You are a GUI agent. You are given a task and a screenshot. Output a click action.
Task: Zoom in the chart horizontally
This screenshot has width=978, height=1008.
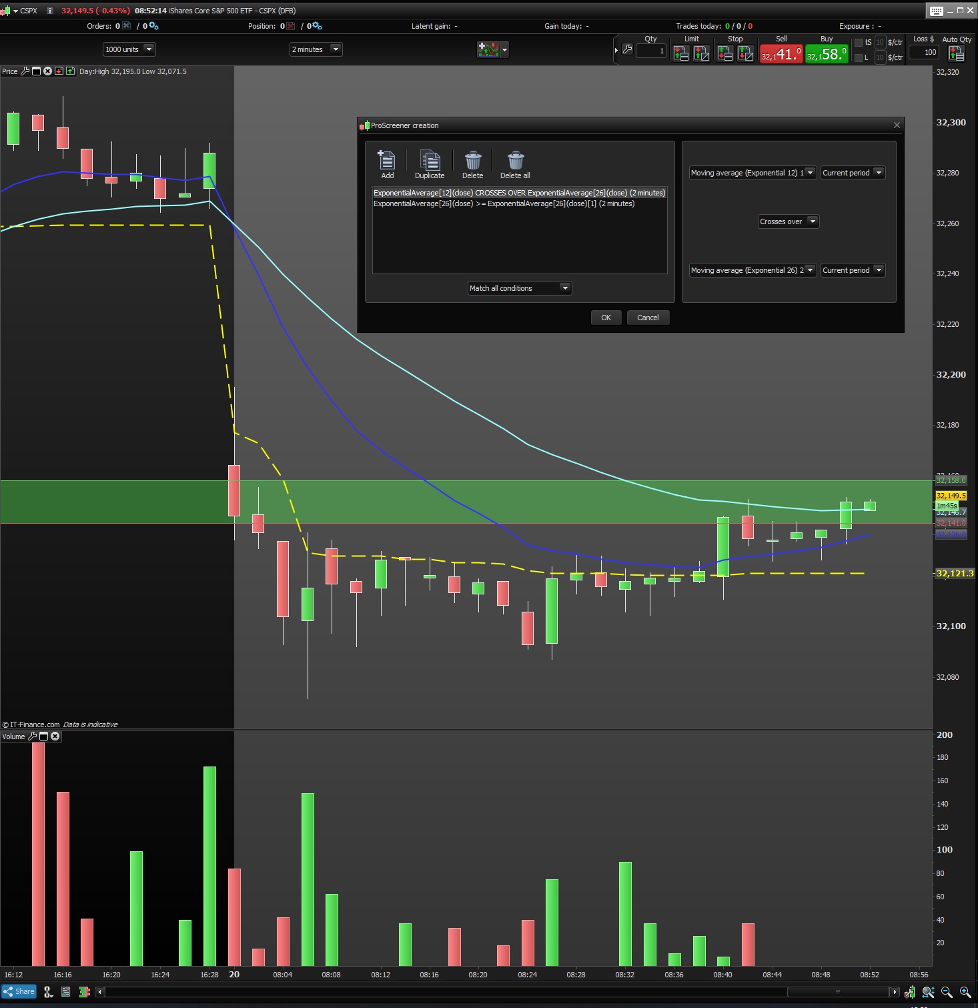pos(965,992)
